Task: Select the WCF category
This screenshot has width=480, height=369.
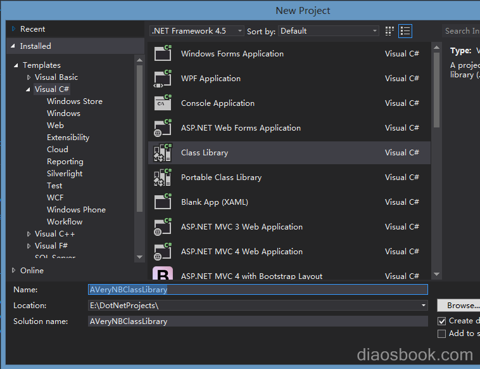Action: pos(55,197)
